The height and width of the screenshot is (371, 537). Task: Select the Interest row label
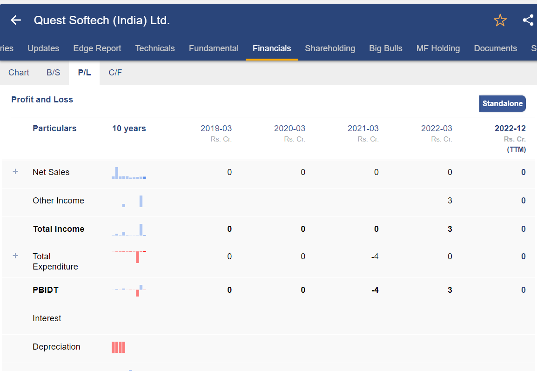47,318
